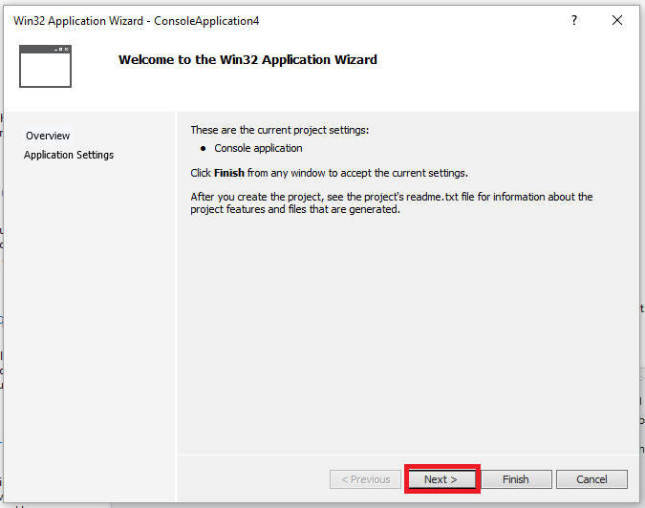
Task: Click the question mark help button
Action: coord(574,20)
